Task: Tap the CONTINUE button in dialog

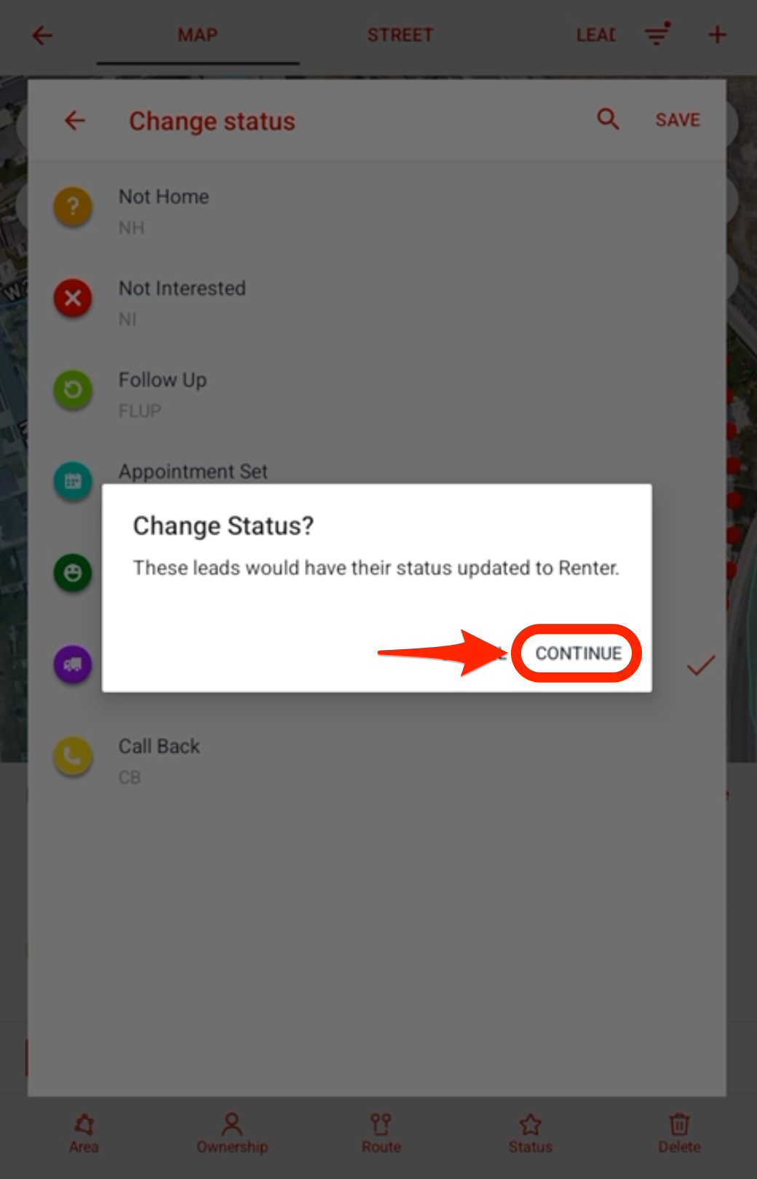Action: coord(578,653)
